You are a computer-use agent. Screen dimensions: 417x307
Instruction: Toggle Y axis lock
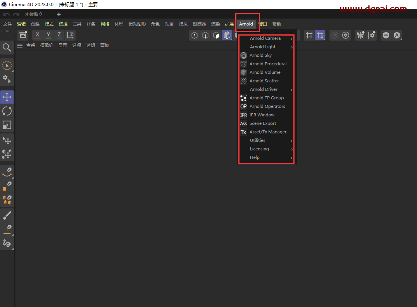48,35
